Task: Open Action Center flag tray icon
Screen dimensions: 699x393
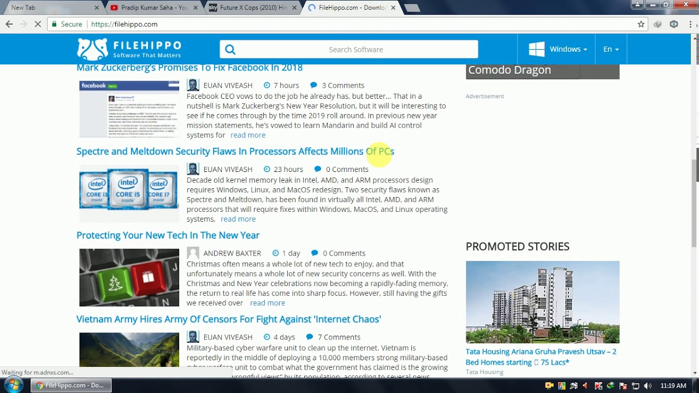Action: tap(623, 386)
